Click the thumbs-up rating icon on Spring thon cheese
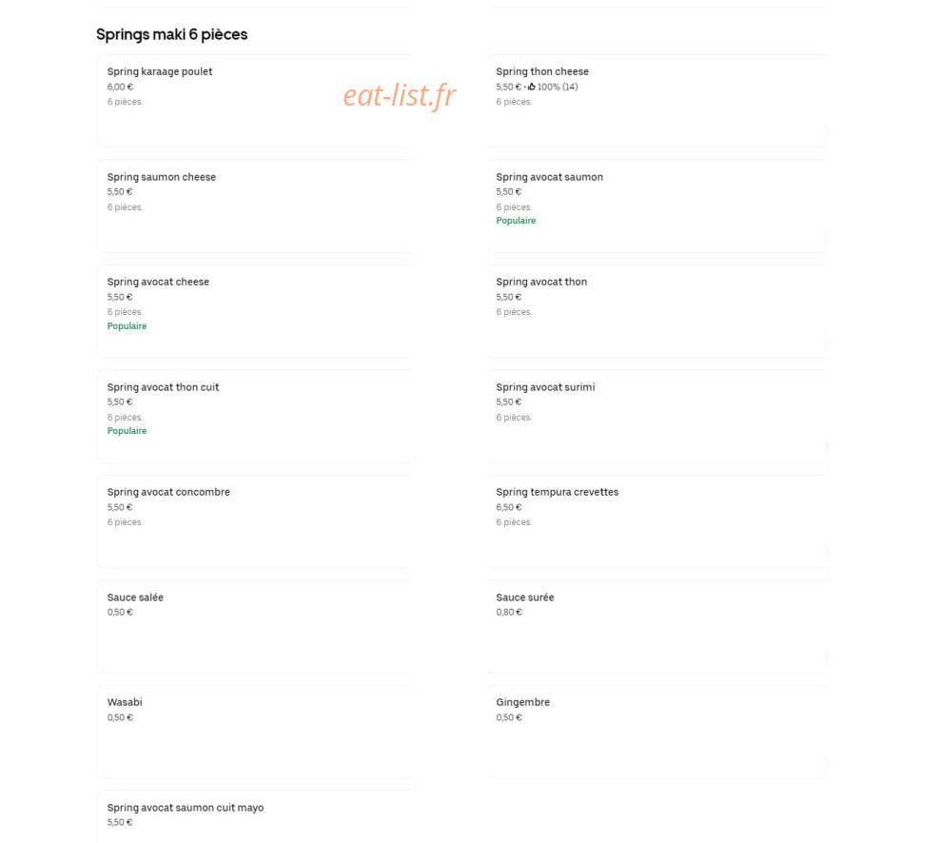The width and height of the screenshot is (941, 843). [x=532, y=87]
